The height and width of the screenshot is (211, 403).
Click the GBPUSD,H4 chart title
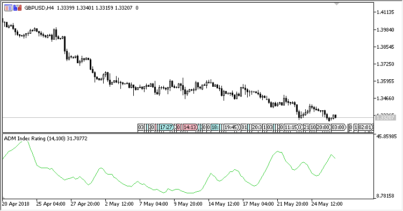pos(39,8)
